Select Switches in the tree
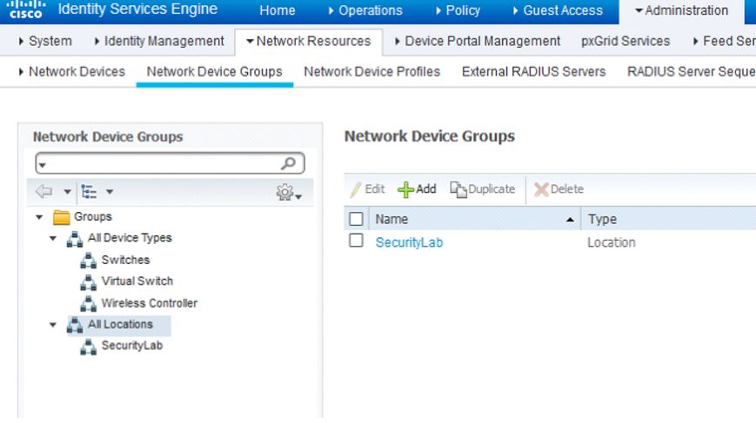756x423 pixels. point(125,260)
